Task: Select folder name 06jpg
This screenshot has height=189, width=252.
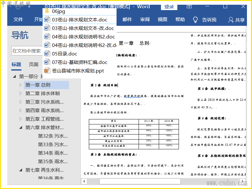Action: click(x=59, y=11)
